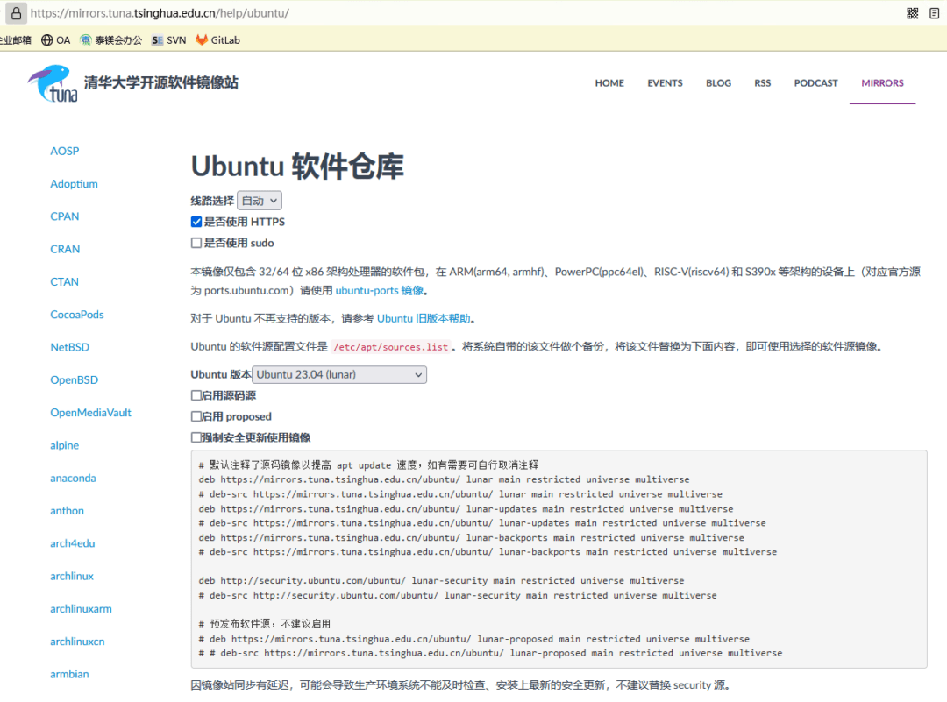947x702 pixels.
Task: Click the deb lunar-backports line in code
Action: 471,537
